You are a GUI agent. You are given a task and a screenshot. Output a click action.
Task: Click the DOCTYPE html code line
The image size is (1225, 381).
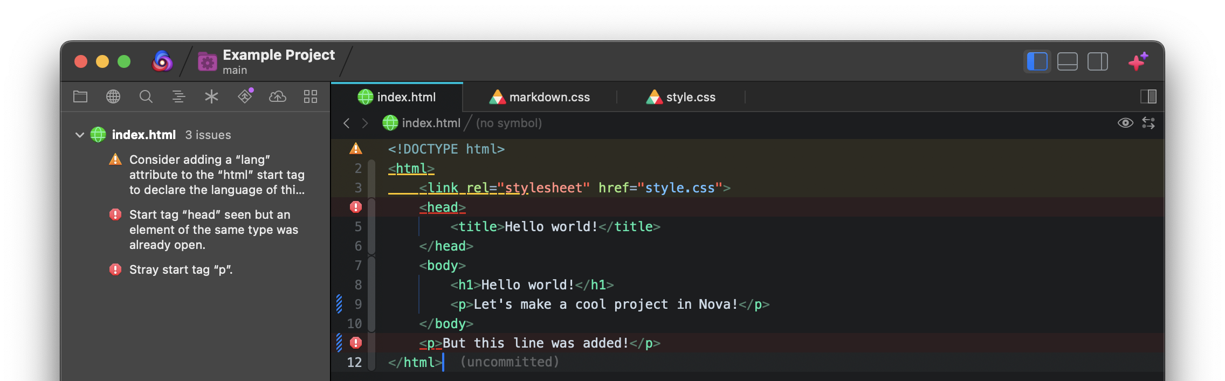point(446,149)
